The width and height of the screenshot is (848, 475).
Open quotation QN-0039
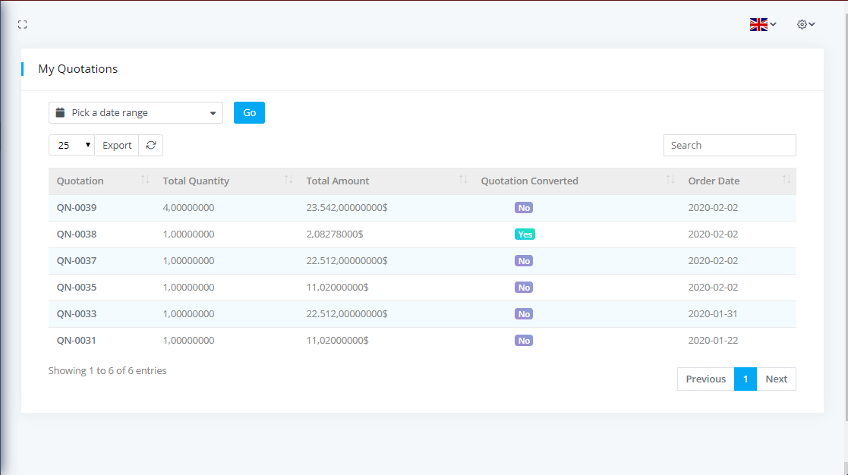pos(77,207)
